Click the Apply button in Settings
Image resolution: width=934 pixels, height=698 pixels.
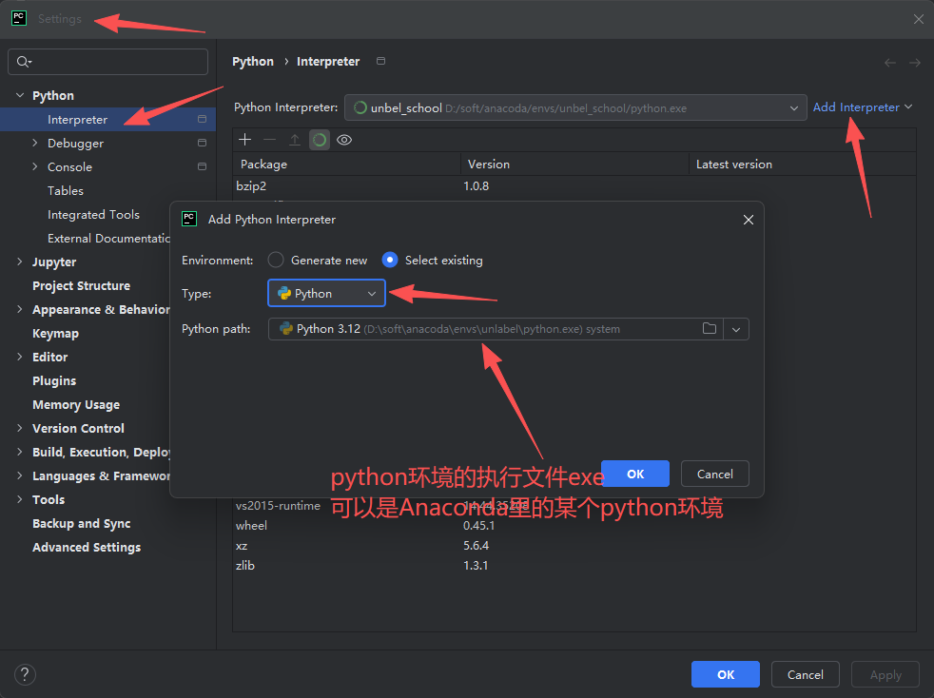tap(885, 675)
